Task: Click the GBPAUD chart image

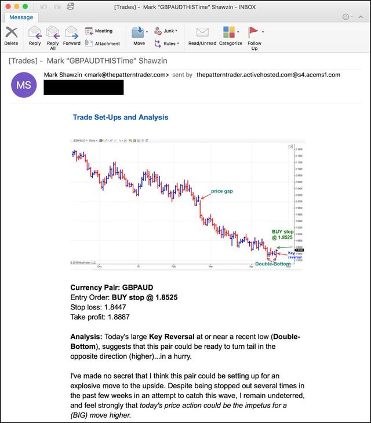Action: point(187,203)
